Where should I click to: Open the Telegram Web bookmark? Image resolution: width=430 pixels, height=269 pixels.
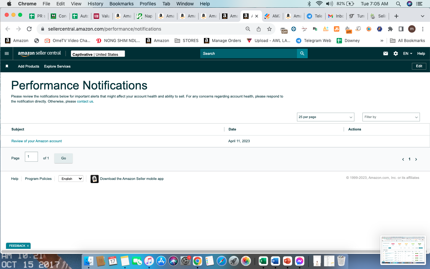tap(313, 41)
